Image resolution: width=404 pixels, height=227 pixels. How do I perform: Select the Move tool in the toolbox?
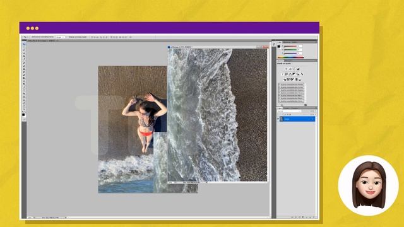click(24, 44)
